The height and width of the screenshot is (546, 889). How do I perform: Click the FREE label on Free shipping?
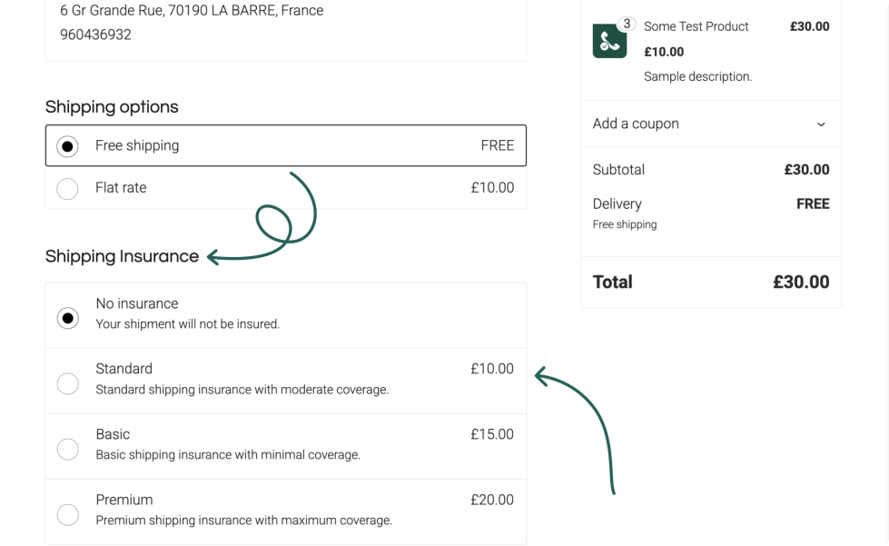pyautogui.click(x=497, y=145)
